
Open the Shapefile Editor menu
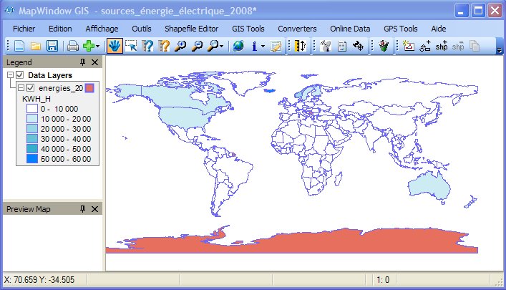coord(190,28)
